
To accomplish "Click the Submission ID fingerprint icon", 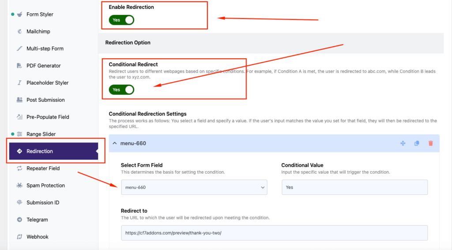I will [19, 203].
